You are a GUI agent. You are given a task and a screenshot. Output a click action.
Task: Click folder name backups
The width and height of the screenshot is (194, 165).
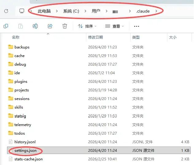(22, 47)
